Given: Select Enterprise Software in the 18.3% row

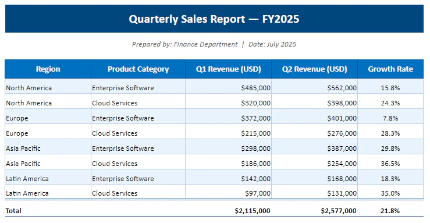Looking at the screenshot, I should 123,179.
